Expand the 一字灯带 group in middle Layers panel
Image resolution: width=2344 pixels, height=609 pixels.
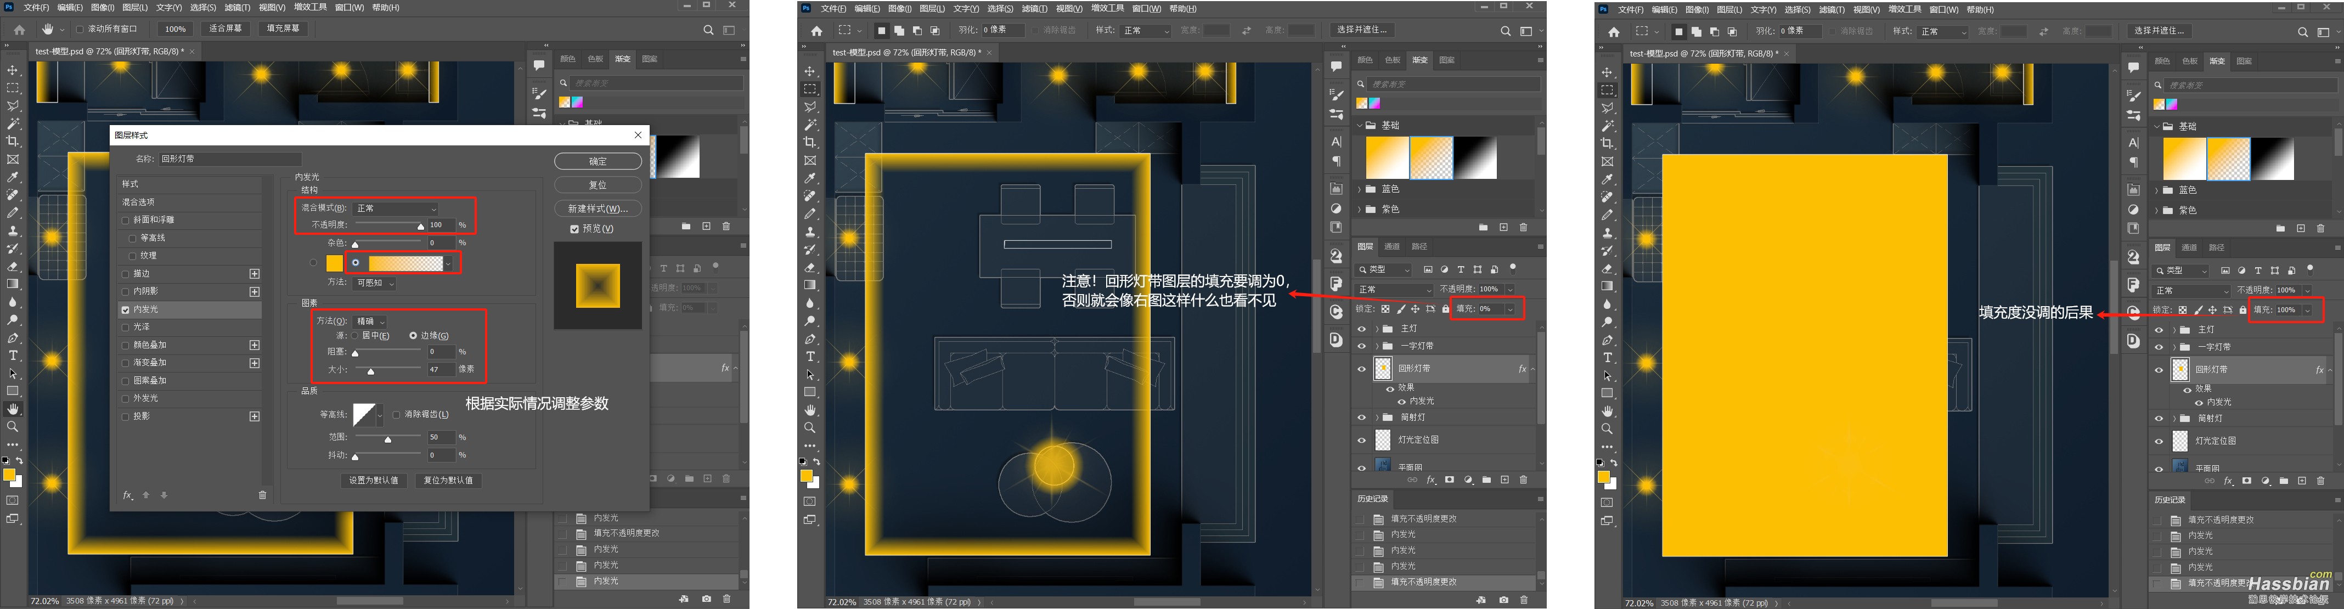(x=1377, y=347)
